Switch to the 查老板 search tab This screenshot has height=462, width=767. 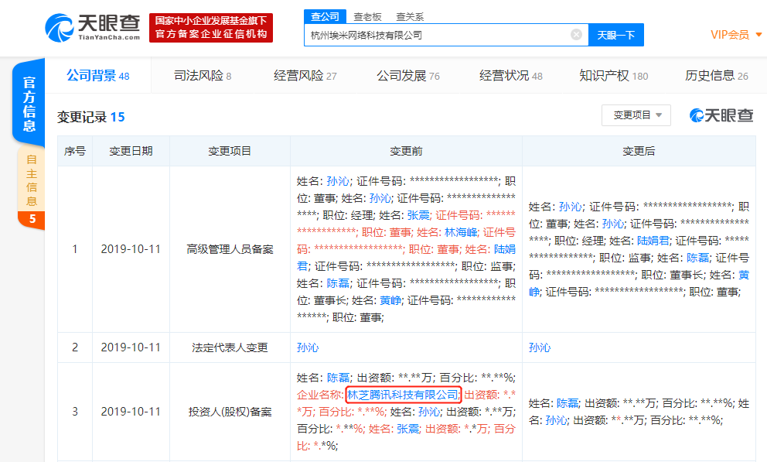coord(367,17)
